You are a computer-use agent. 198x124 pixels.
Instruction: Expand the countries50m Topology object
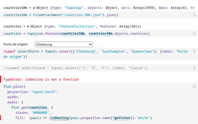[34, 7]
